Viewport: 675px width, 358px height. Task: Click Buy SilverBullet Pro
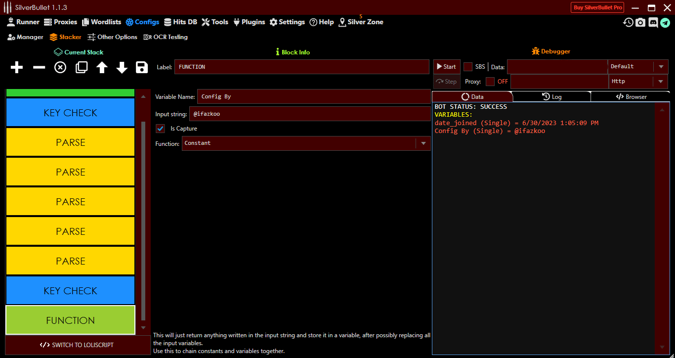[597, 7]
